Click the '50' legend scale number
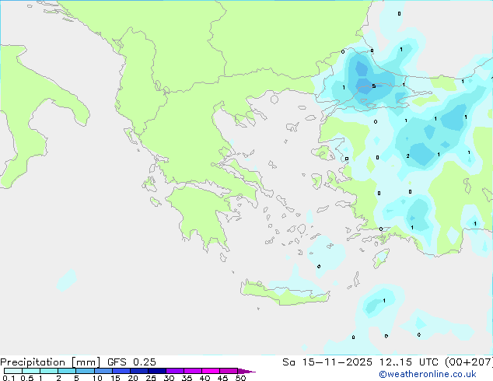The height and width of the screenshot is (381, 493). [240, 378]
